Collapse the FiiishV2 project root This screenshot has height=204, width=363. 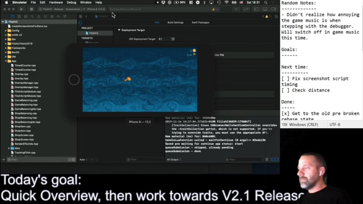3,22
